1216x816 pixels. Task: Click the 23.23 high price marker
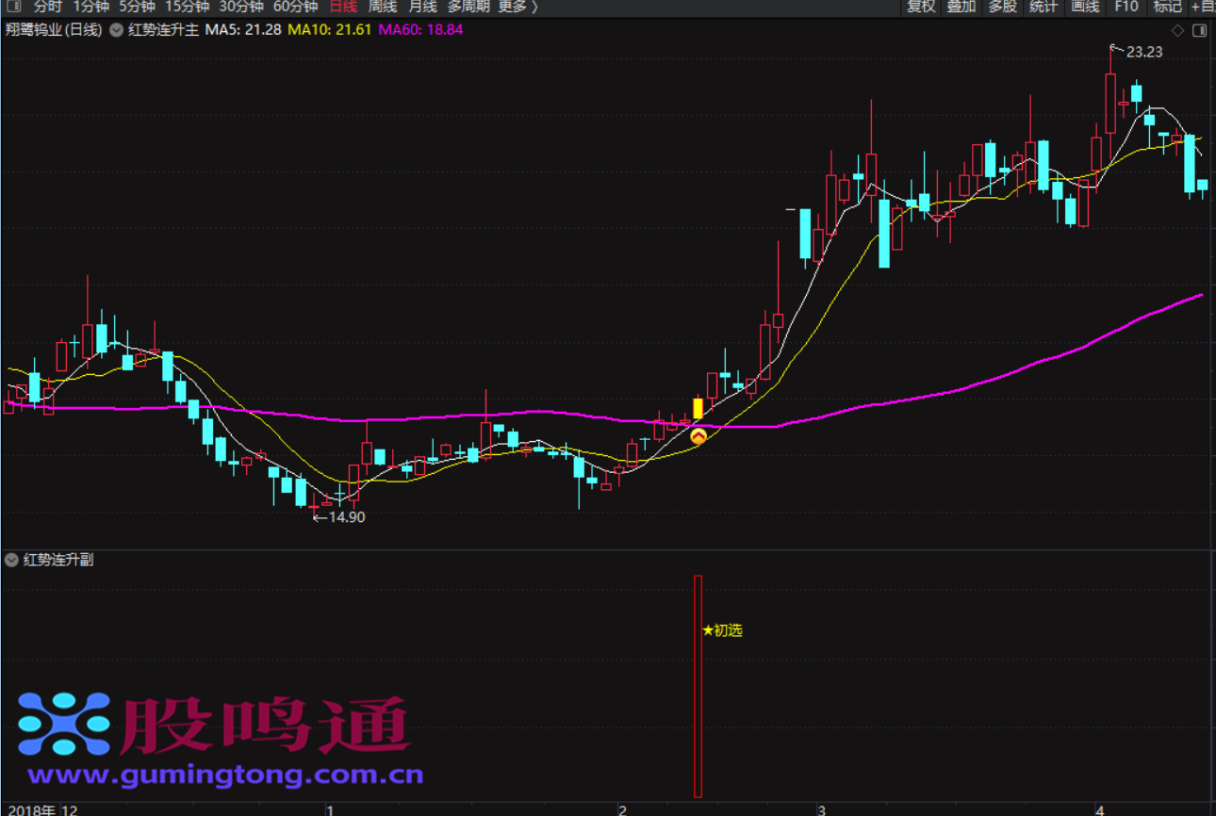pyautogui.click(x=1137, y=52)
